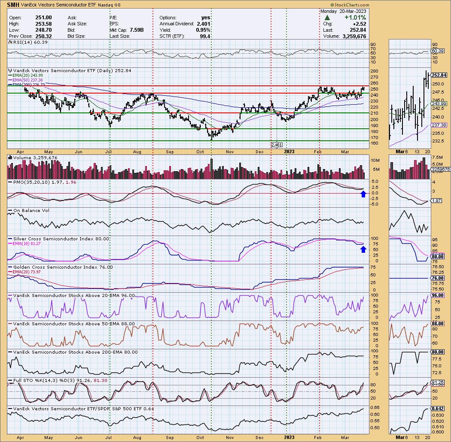This screenshot has width=451, height=442.
Task: Click the On Balance Vol panel label
Action: (31, 210)
